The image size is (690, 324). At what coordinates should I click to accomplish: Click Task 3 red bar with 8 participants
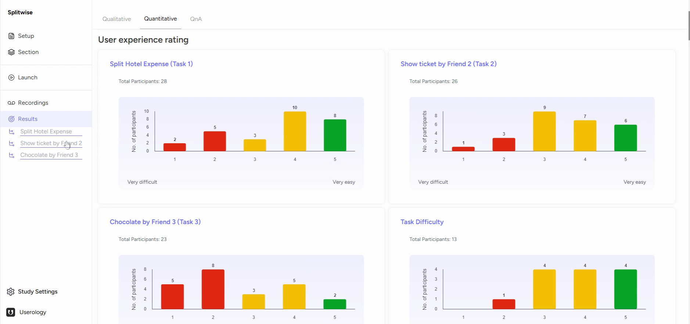pyautogui.click(x=213, y=289)
